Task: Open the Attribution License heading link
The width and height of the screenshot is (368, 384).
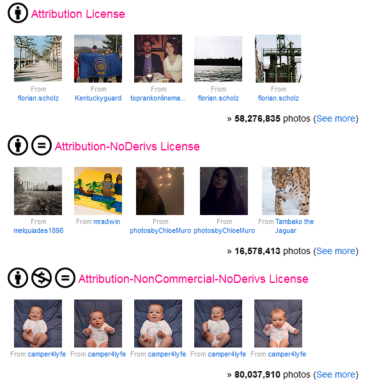Action: pyautogui.click(x=78, y=14)
